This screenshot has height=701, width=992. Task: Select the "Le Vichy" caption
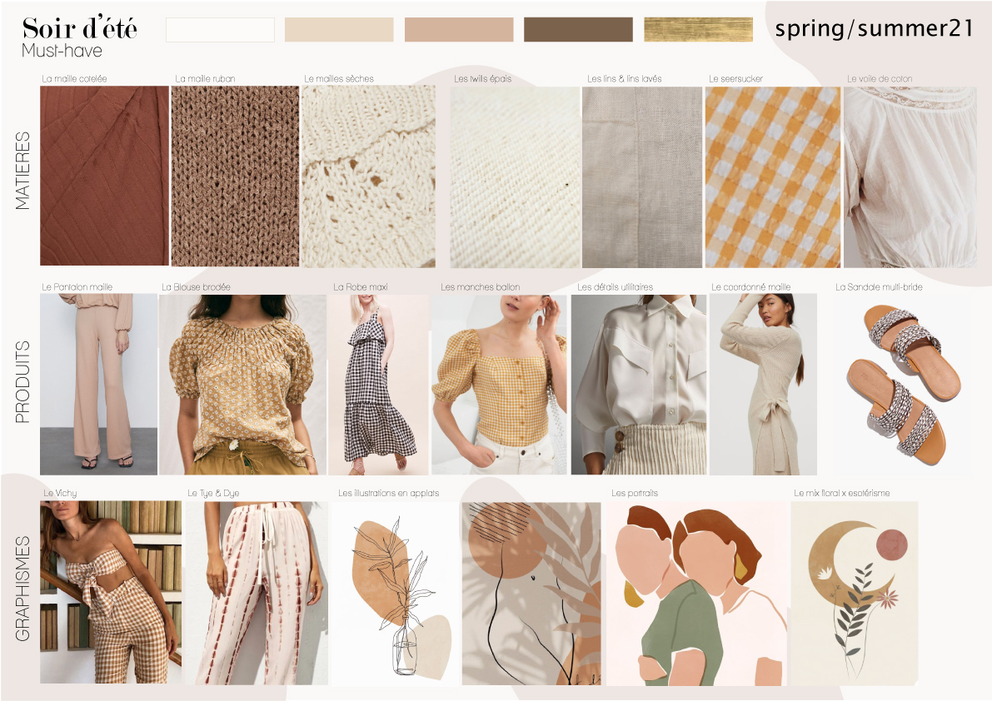click(x=60, y=493)
